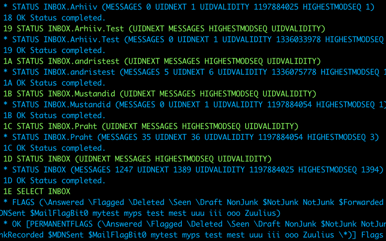The width and height of the screenshot is (386, 241).
Task: Click the '1A OK Status completed.' line
Action: [x=55, y=83]
